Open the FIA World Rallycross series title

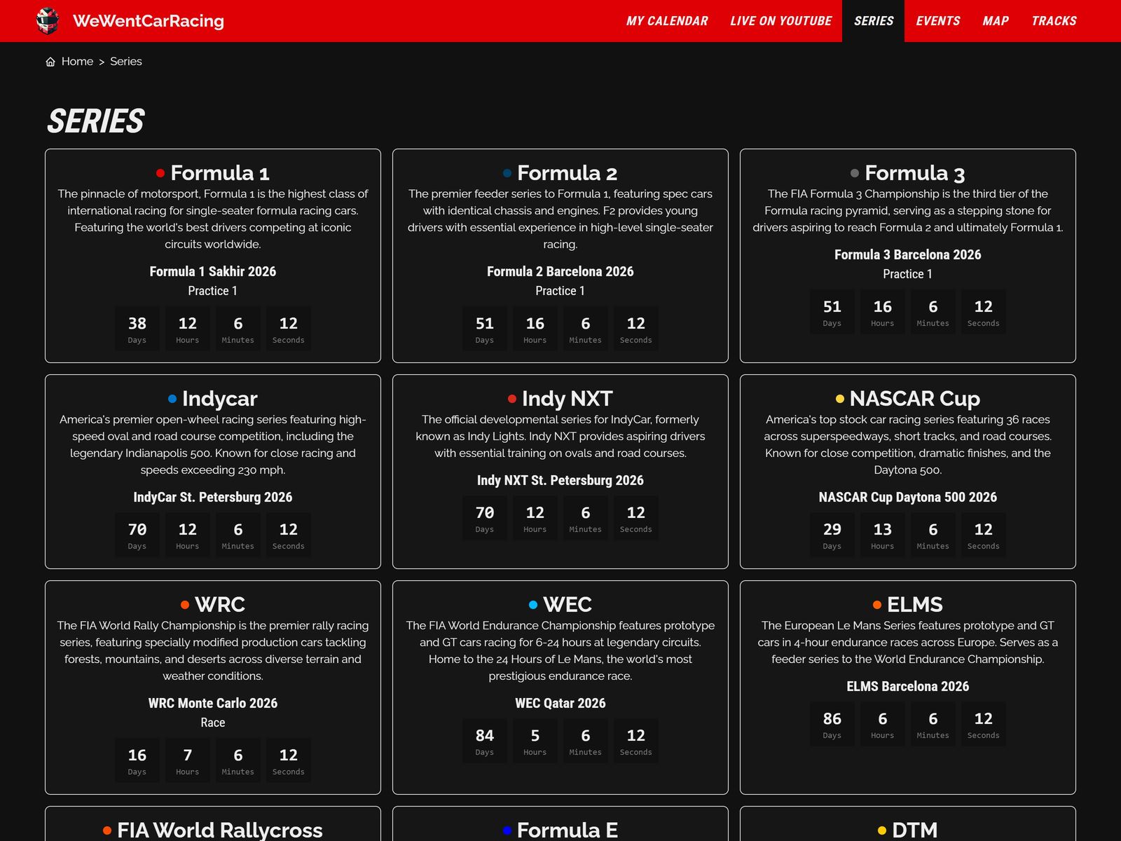point(220,830)
